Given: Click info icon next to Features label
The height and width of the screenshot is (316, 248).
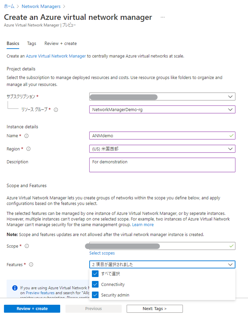Looking at the screenshot, I should [31, 264].
